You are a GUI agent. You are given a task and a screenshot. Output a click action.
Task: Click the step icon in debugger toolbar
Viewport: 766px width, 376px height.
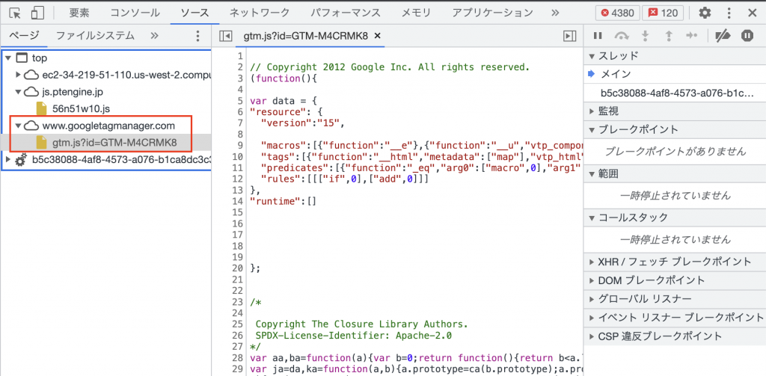tap(692, 36)
